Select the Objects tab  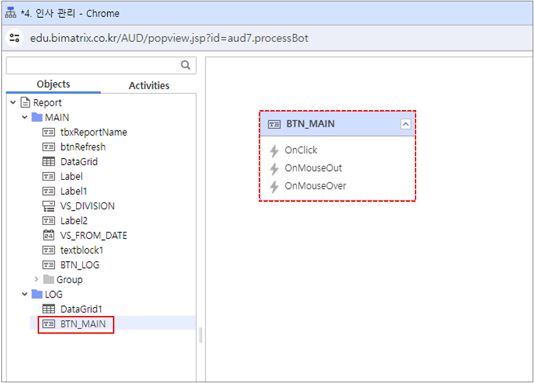coord(53,84)
